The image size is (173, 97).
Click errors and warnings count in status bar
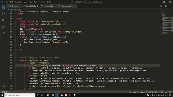click(5, 92)
